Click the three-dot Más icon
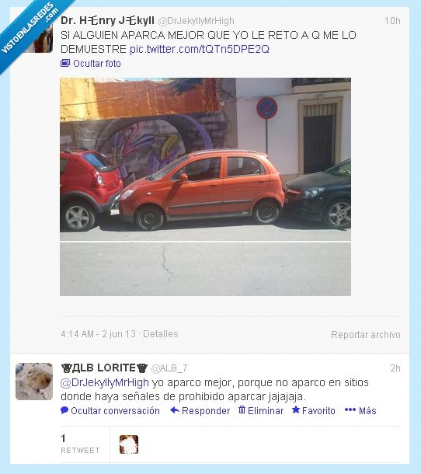 click(x=350, y=410)
